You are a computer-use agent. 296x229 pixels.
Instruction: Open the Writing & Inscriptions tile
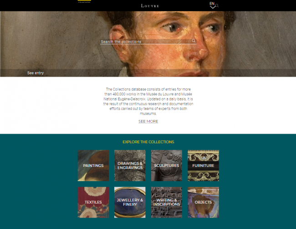point(167,203)
